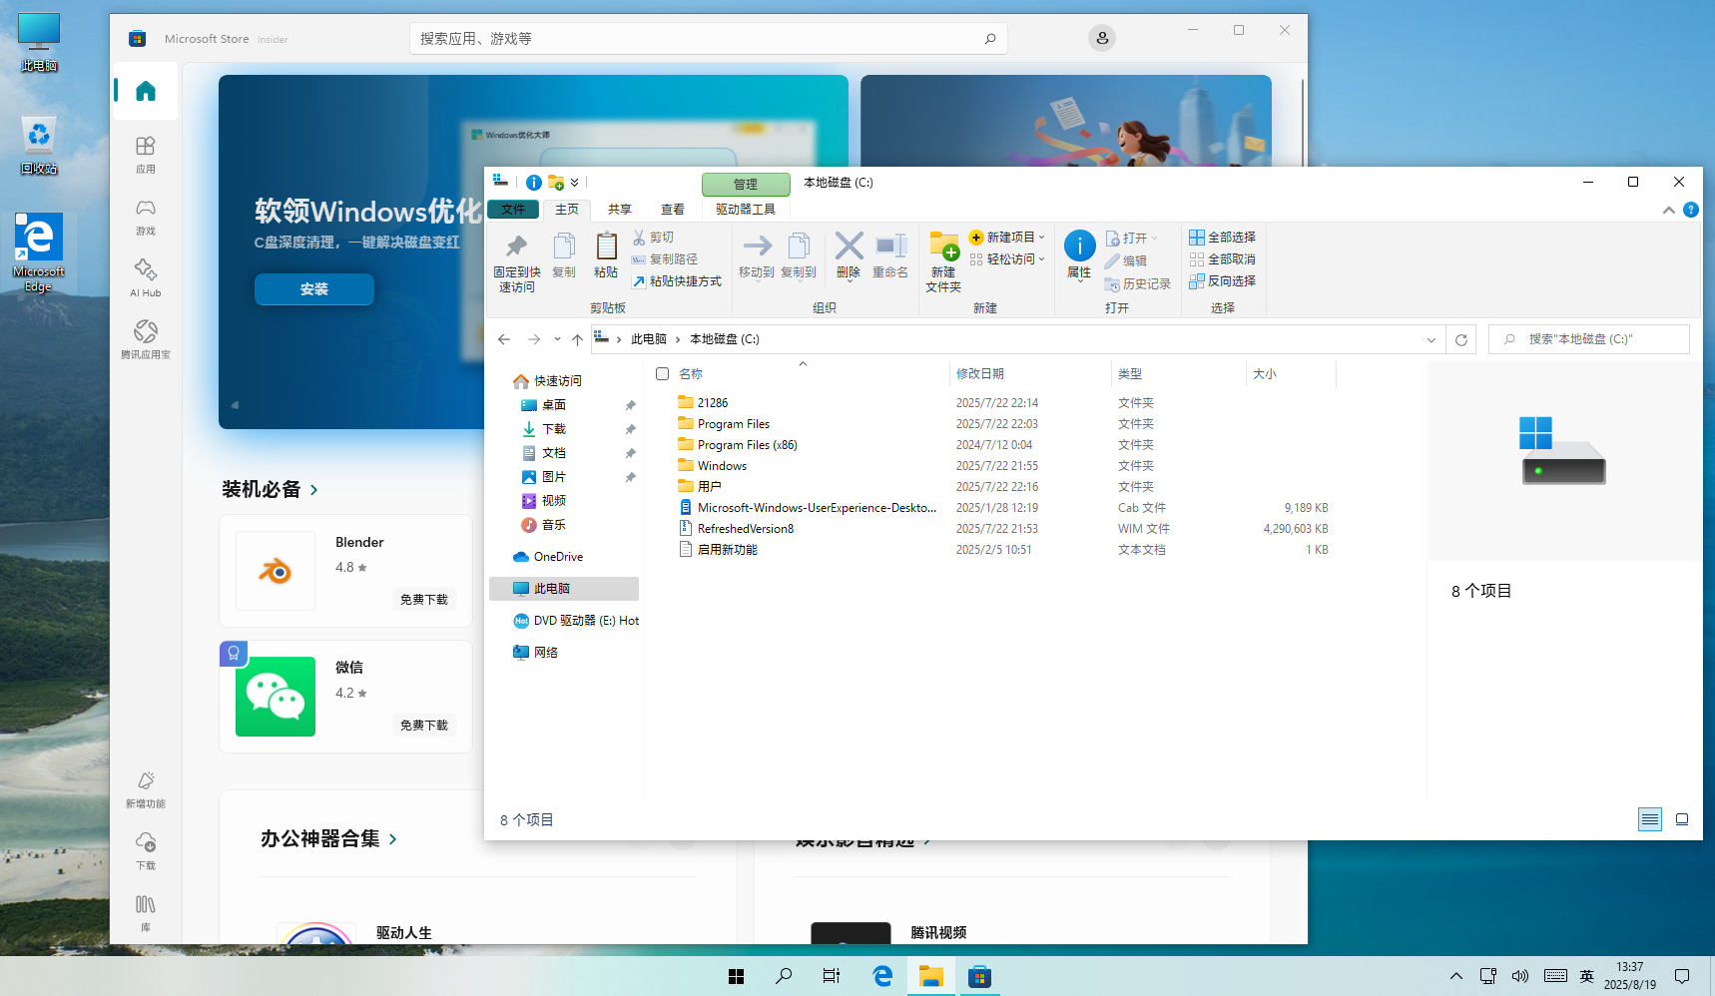Open AI Hub in Store sidebar
This screenshot has width=1715, height=996.
point(146,277)
